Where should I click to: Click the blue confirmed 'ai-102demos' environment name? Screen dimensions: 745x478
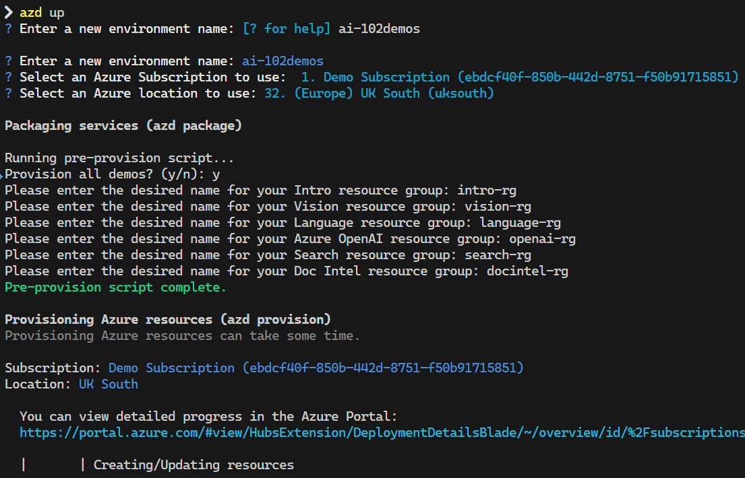pos(282,61)
